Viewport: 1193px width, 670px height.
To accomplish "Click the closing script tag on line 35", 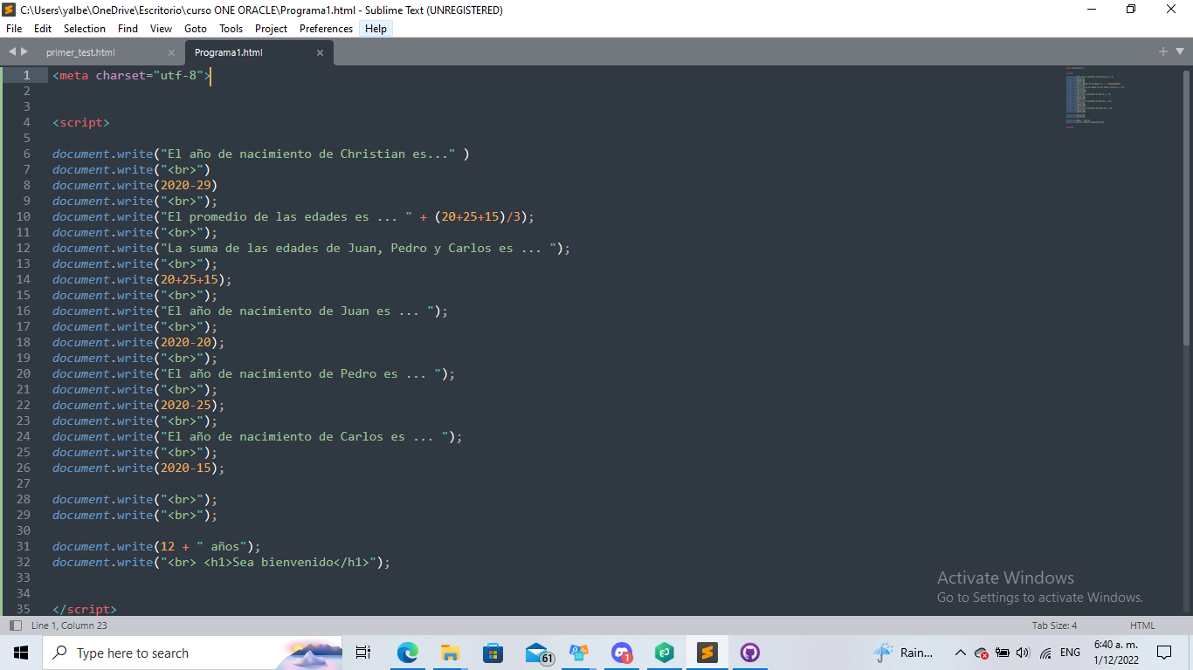I will pyautogui.click(x=85, y=609).
